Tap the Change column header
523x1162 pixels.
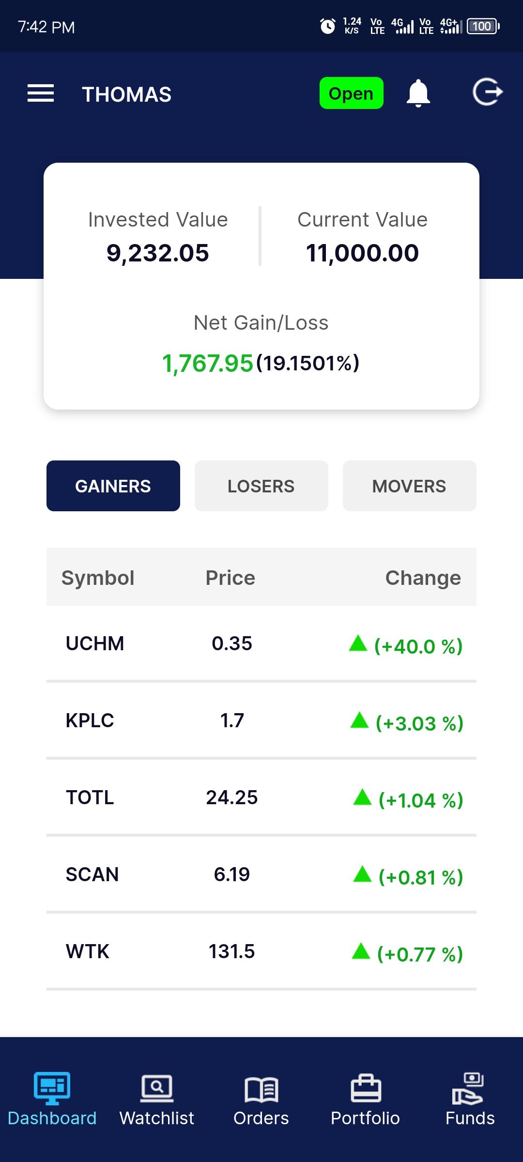pos(423,578)
